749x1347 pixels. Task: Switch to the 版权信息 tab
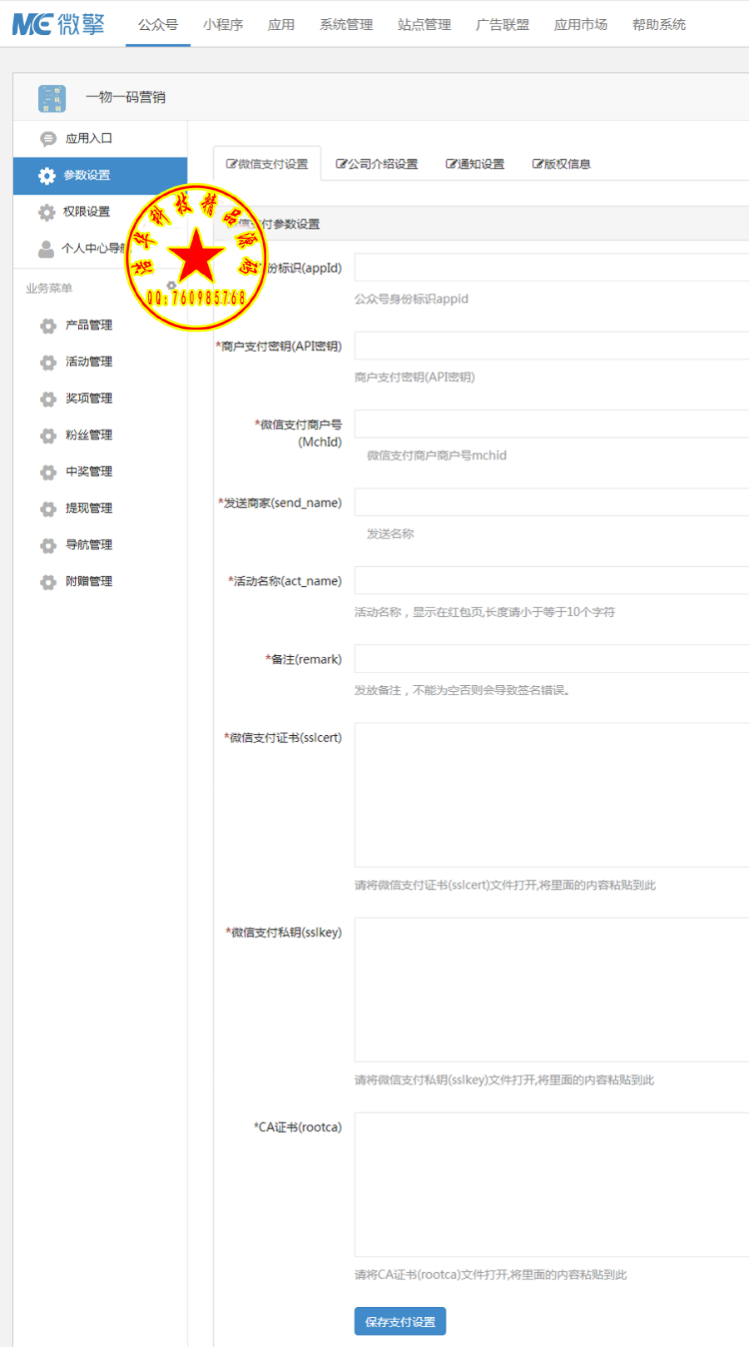[x=562, y=164]
